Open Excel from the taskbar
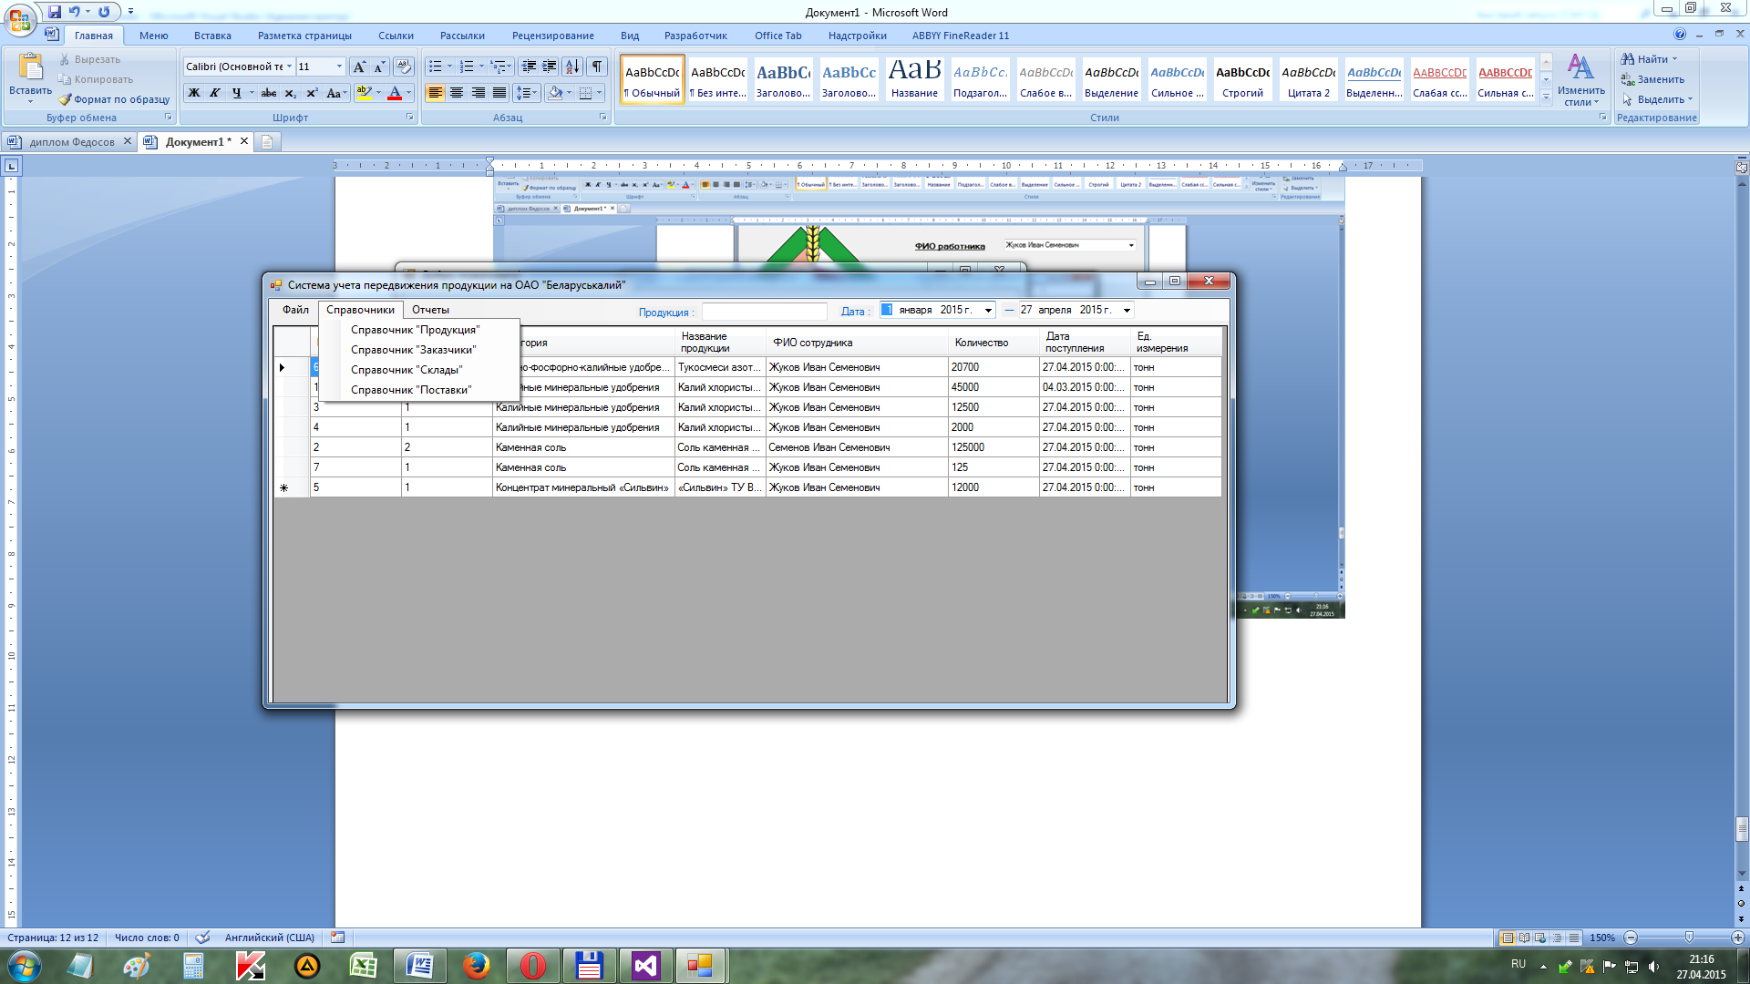This screenshot has height=984, width=1750. tap(364, 966)
